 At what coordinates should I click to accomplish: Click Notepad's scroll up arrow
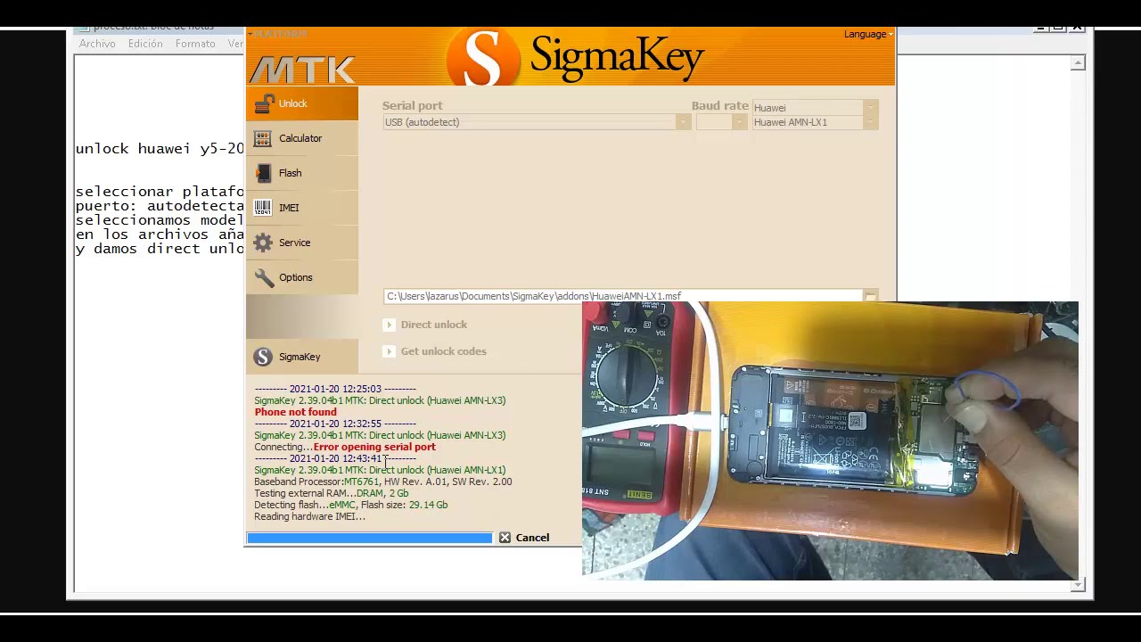point(1079,62)
